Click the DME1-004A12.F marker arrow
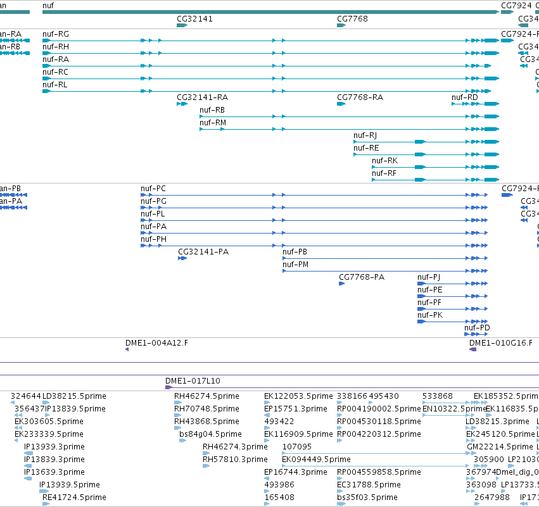Viewport: 539px width, 507px height. (127, 349)
